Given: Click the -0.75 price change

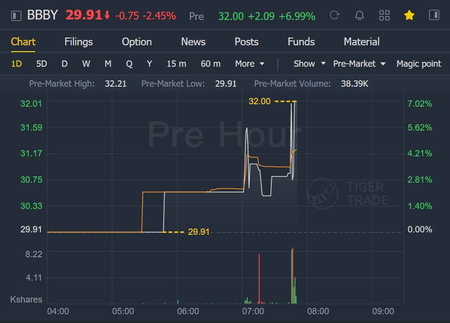Looking at the screenshot, I should pos(127,16).
